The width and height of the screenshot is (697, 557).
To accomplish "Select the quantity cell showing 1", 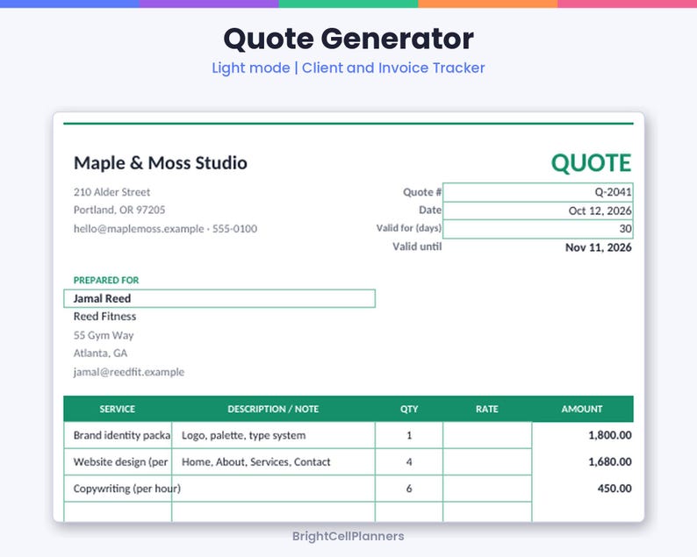I will pos(409,435).
